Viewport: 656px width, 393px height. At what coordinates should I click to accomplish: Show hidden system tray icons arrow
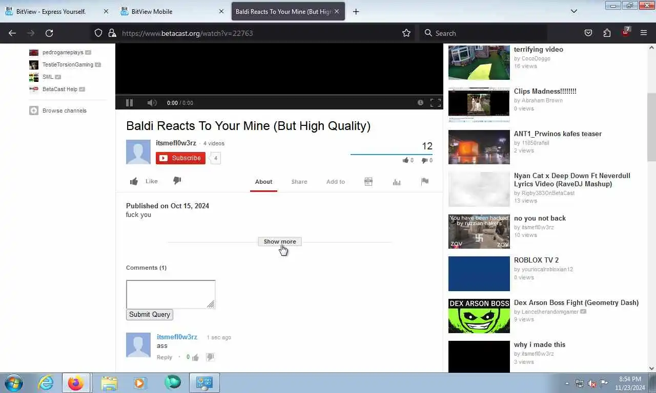(567, 383)
